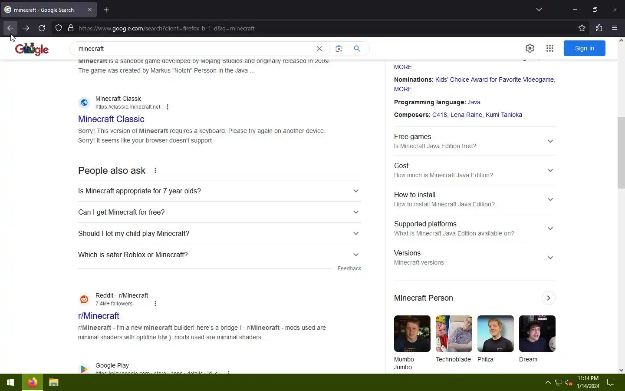Screen dimensions: 625x391
Task: Open the Firefox extensions puzzle icon
Action: pos(599,28)
